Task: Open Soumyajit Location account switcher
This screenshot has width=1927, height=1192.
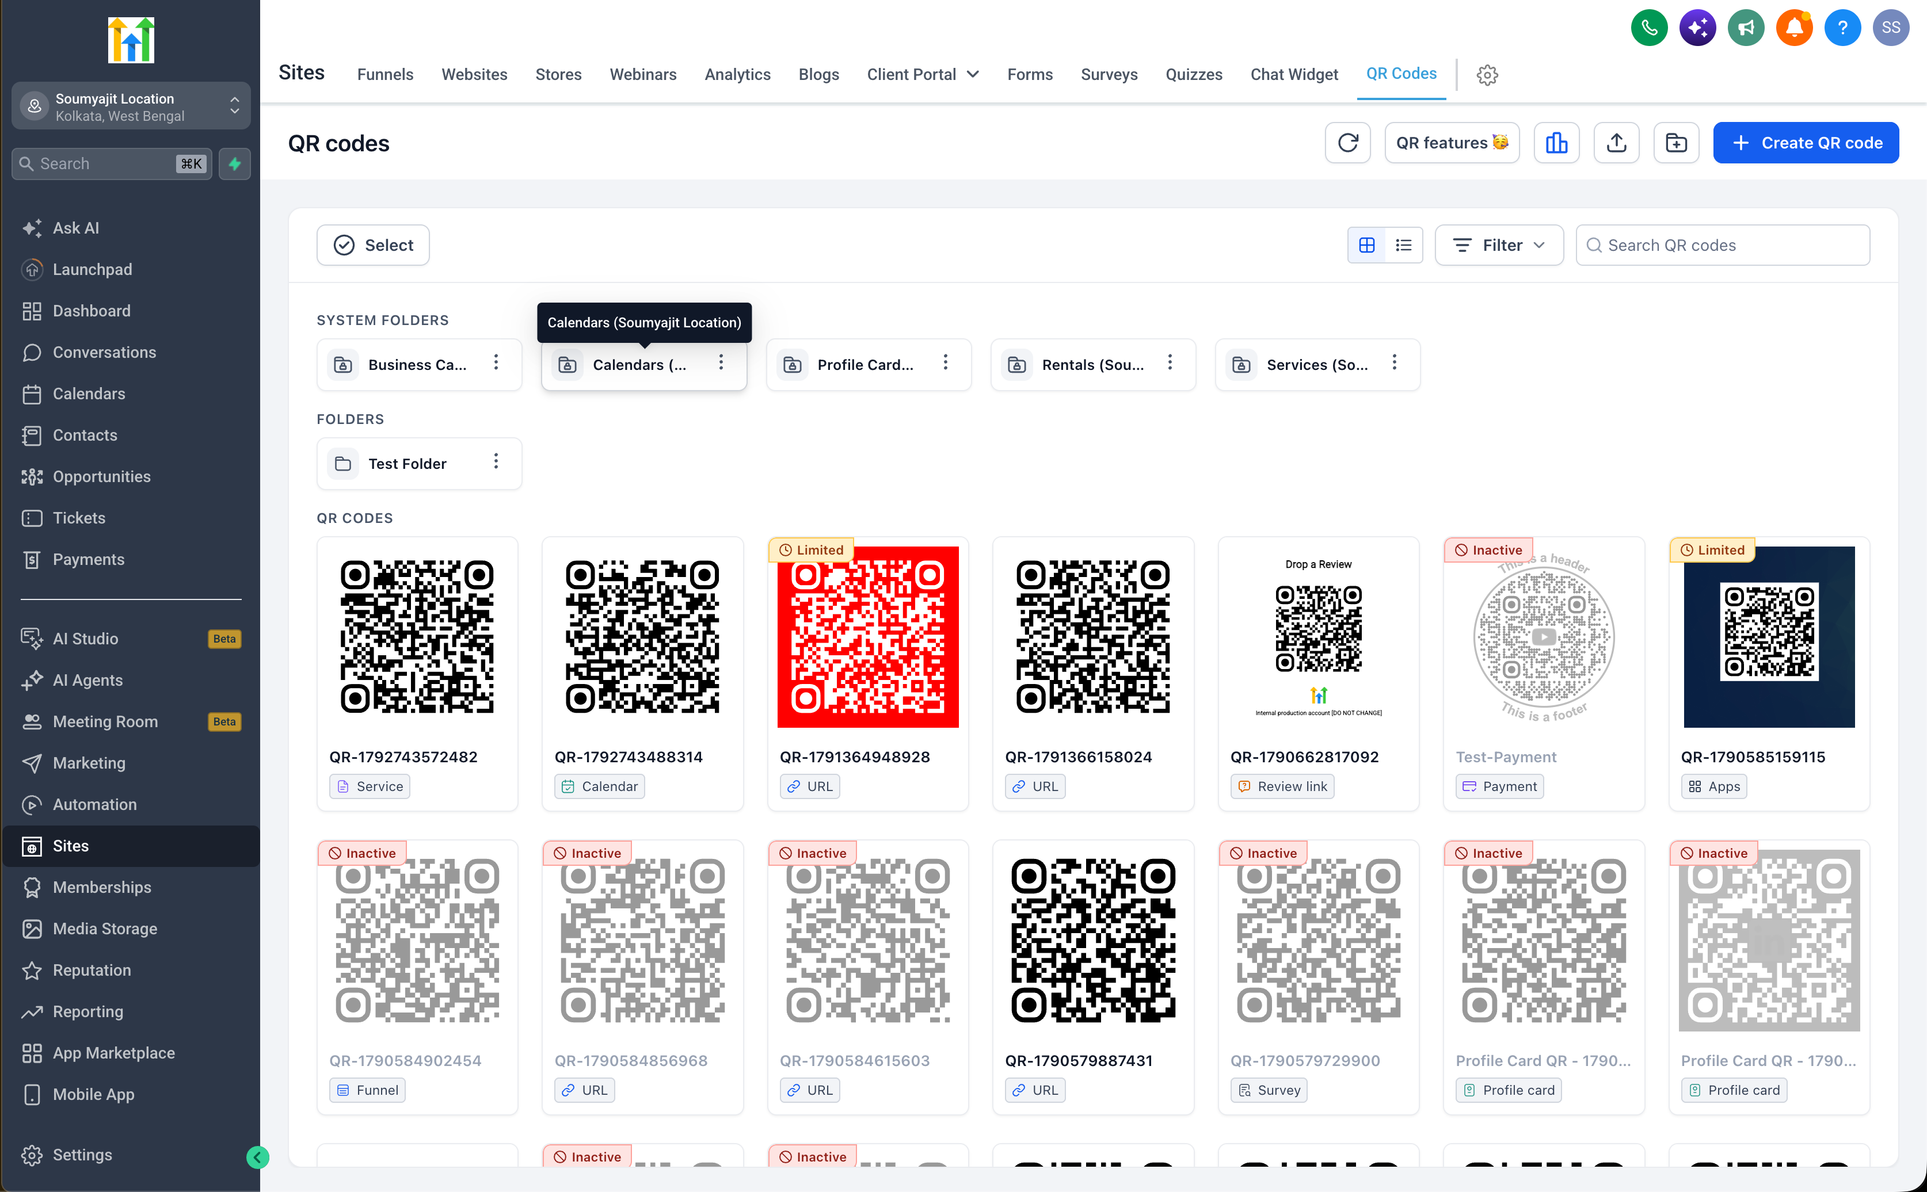Action: click(131, 106)
